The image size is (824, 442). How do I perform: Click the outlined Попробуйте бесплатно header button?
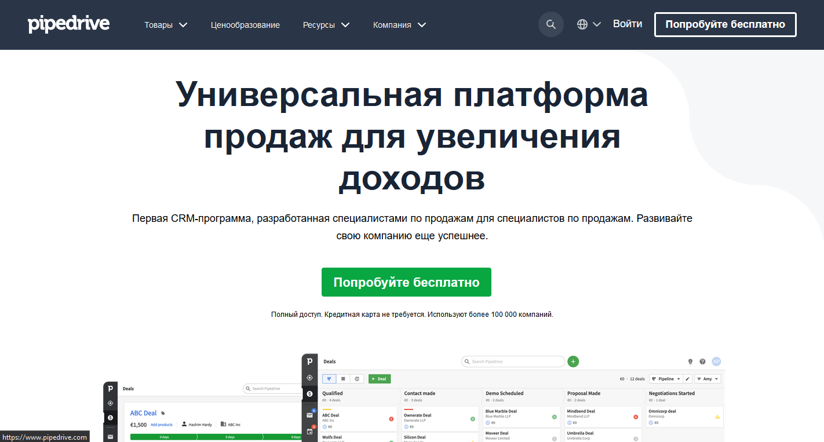[725, 24]
